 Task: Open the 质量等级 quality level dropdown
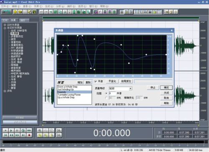click(130, 88)
